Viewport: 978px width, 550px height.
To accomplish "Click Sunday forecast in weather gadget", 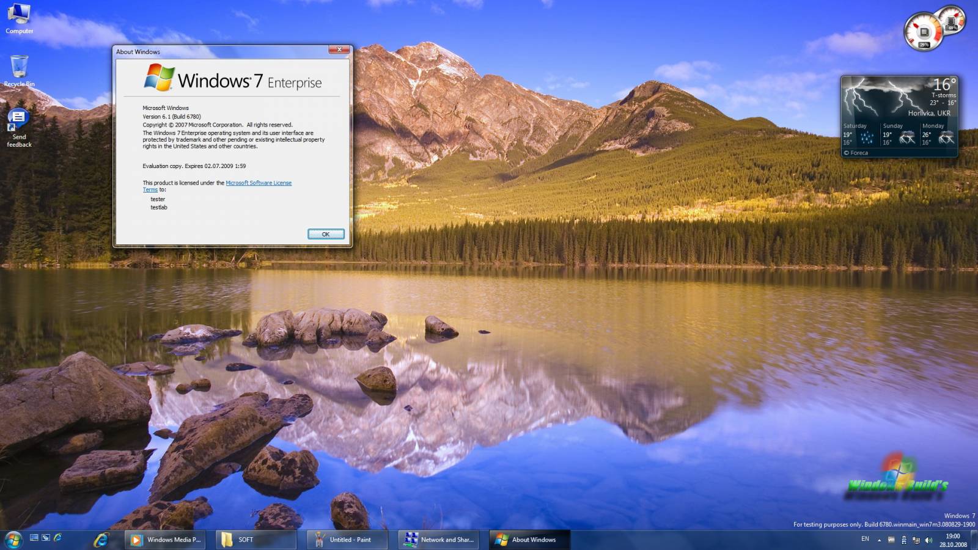I will pyautogui.click(x=899, y=134).
